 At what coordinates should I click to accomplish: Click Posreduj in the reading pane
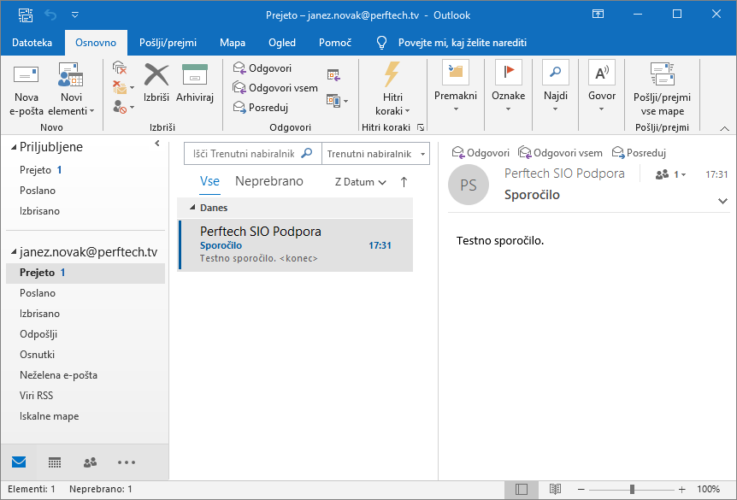[x=639, y=153]
